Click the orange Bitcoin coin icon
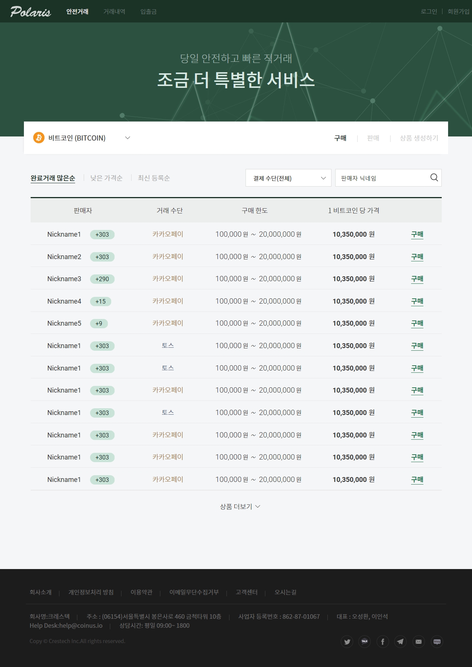The image size is (472, 667). coord(39,138)
